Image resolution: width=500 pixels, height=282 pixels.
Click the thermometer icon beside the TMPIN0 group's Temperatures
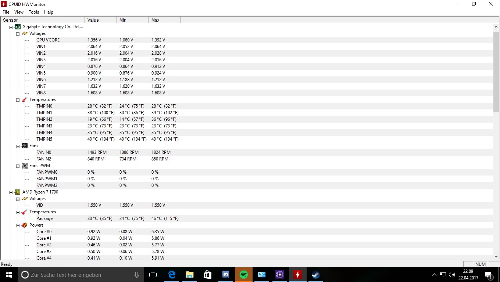(x=25, y=100)
